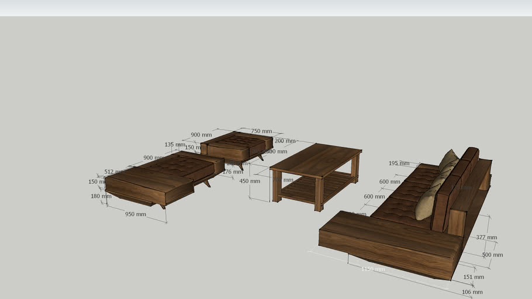Click the 106 mm dimension label

(x=472, y=291)
